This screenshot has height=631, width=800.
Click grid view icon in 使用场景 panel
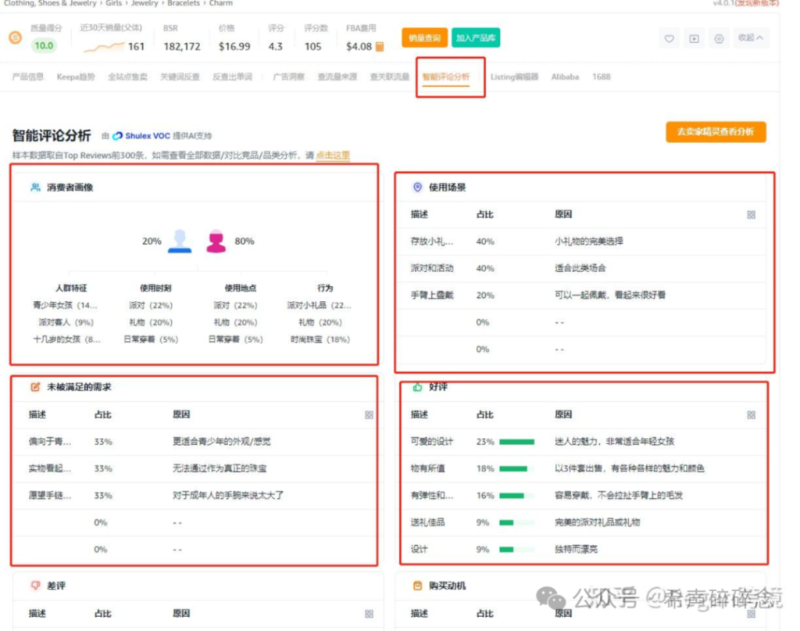(x=751, y=215)
